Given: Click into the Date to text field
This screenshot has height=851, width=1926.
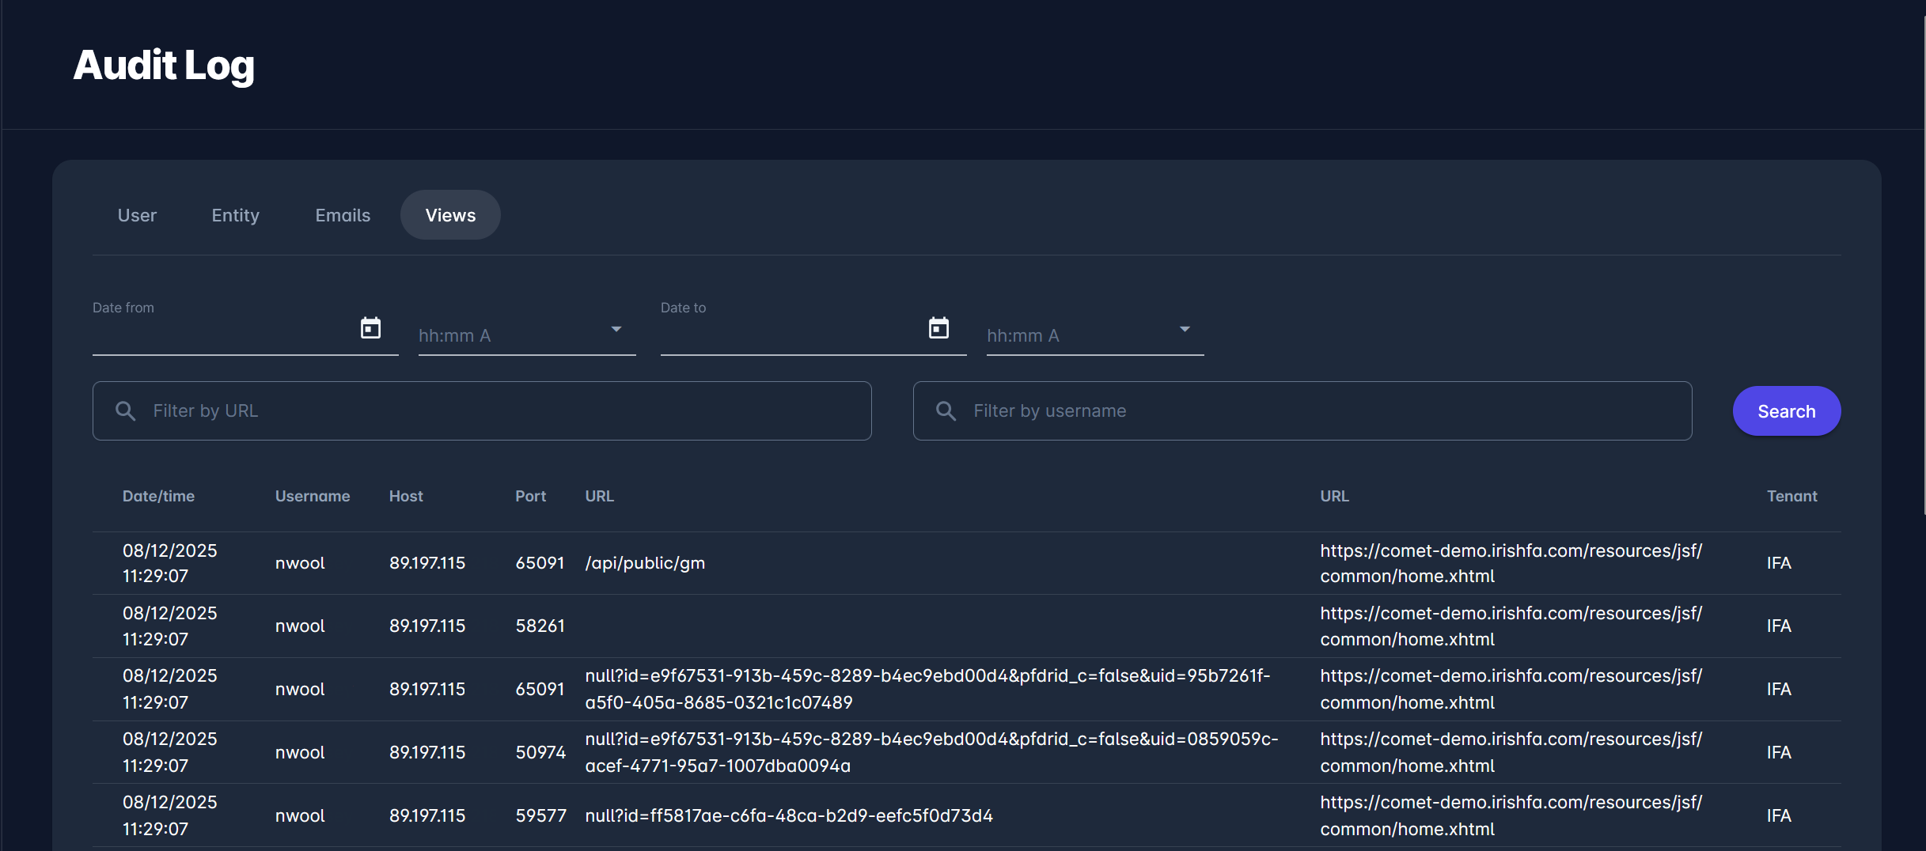Looking at the screenshot, I should 790,335.
